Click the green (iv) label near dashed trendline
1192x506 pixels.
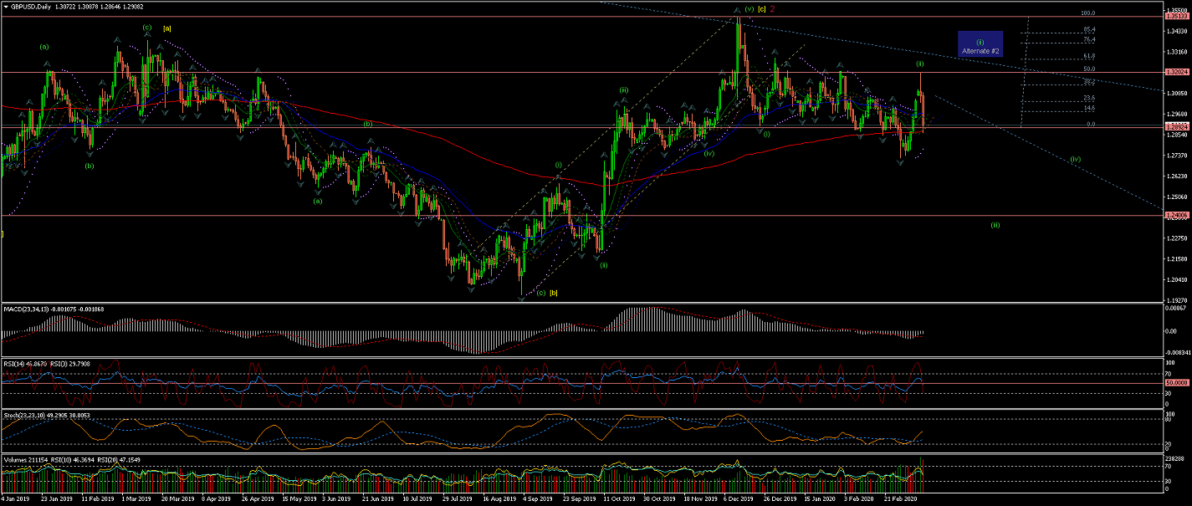click(x=1076, y=159)
